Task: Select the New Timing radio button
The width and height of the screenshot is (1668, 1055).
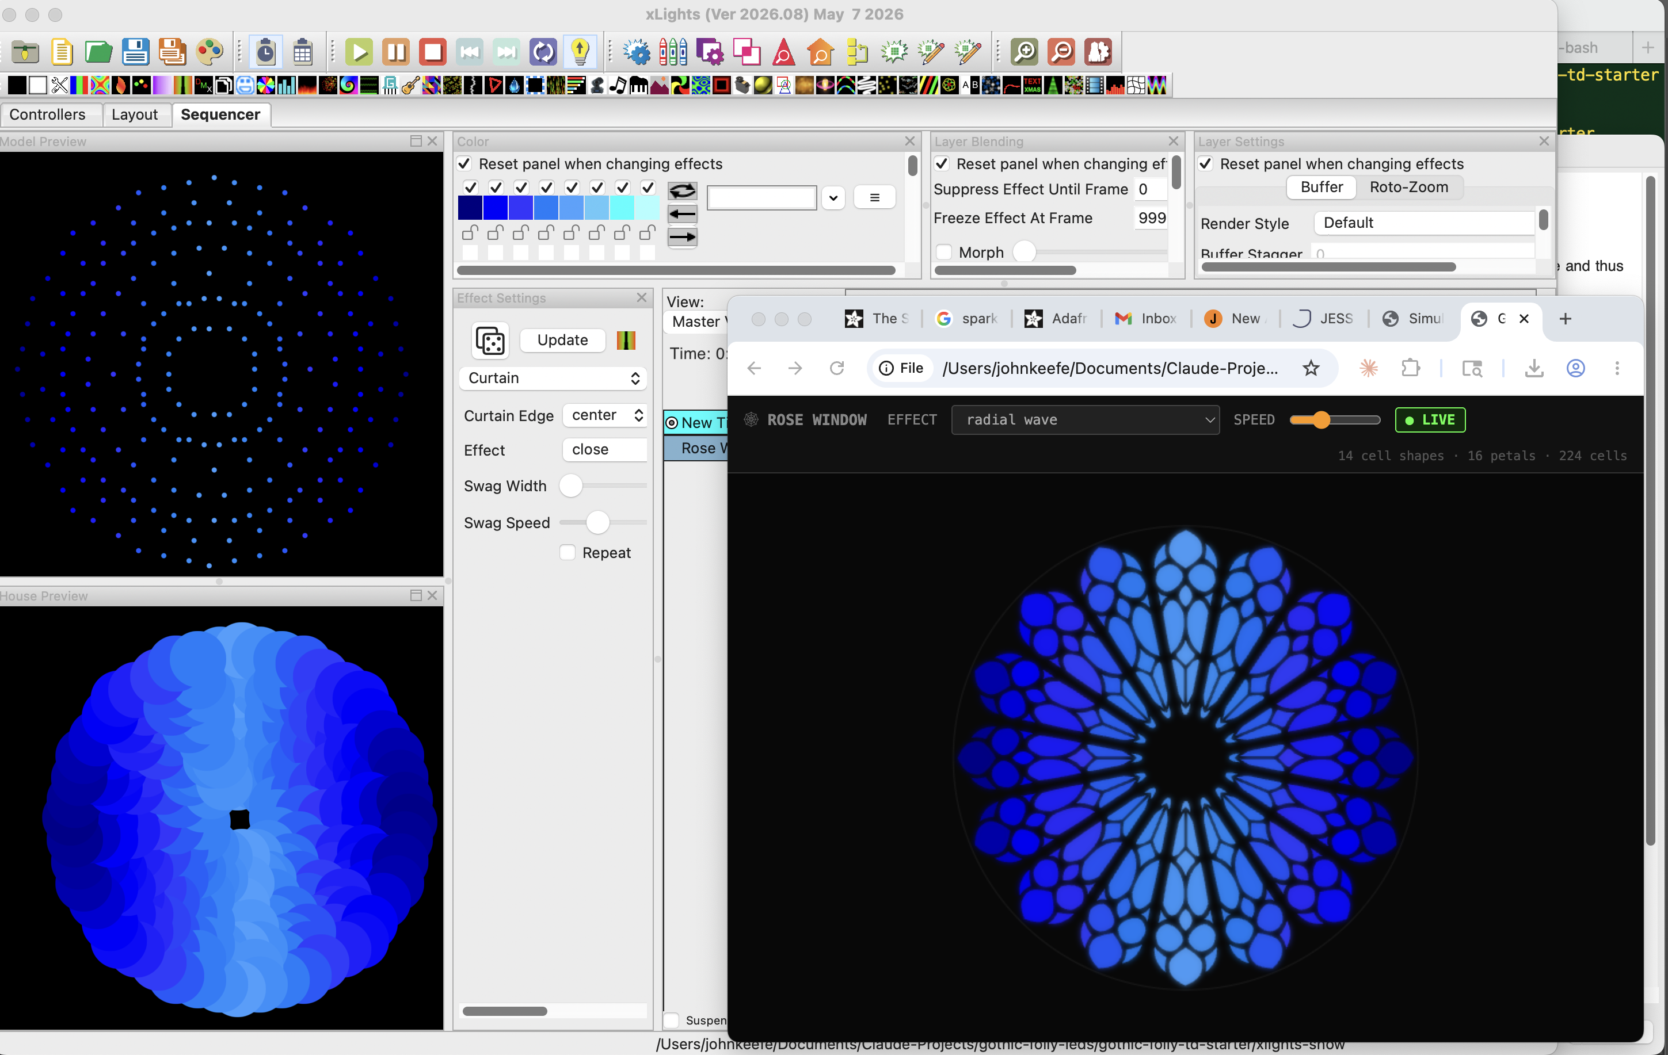Action: click(672, 423)
